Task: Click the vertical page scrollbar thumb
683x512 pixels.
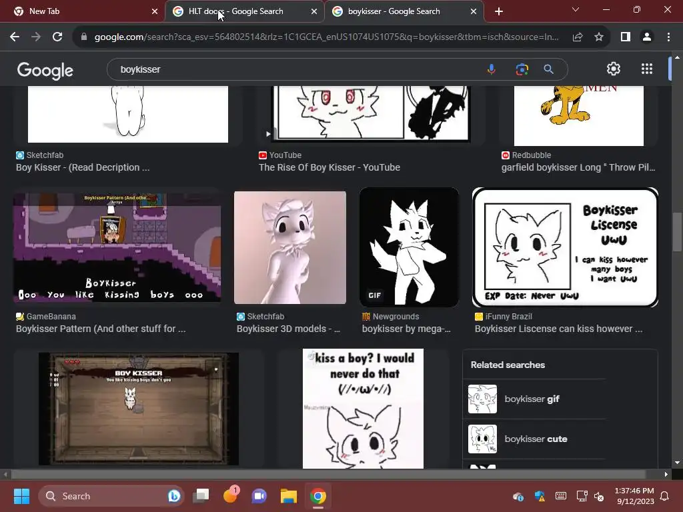Action: coord(676,231)
